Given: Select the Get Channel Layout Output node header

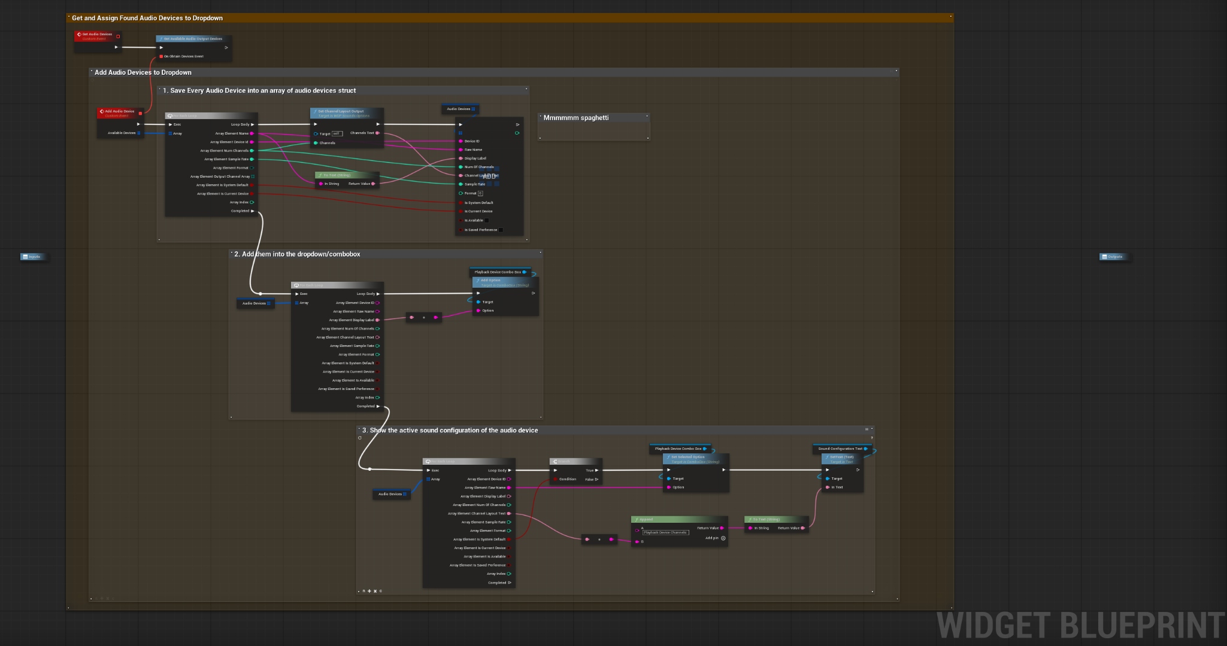Looking at the screenshot, I should pos(347,112).
